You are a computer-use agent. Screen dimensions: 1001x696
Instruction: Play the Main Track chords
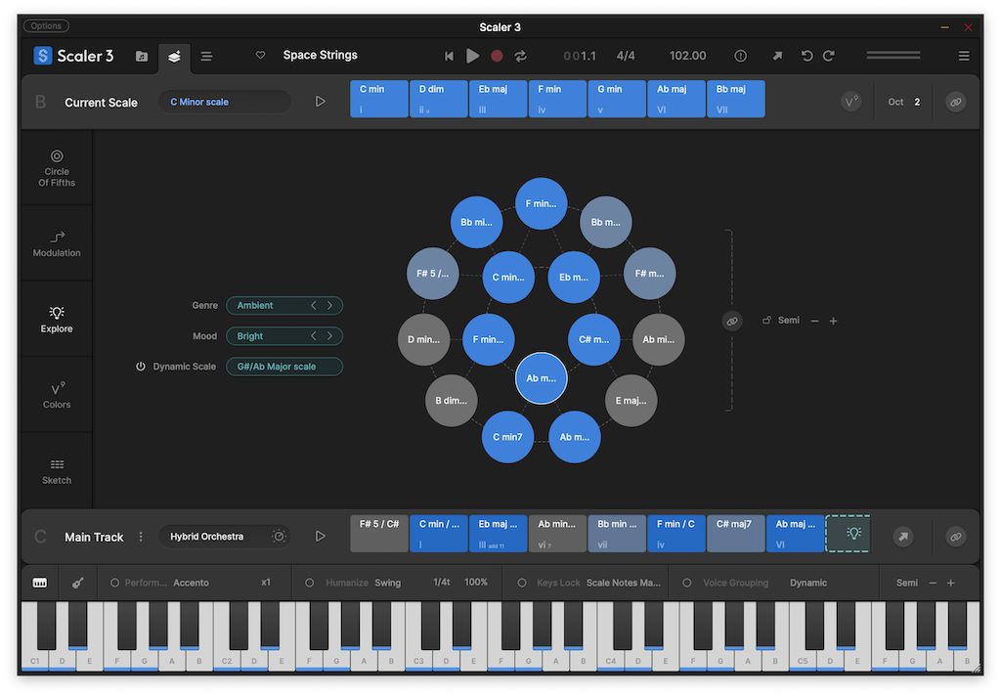[x=321, y=537]
